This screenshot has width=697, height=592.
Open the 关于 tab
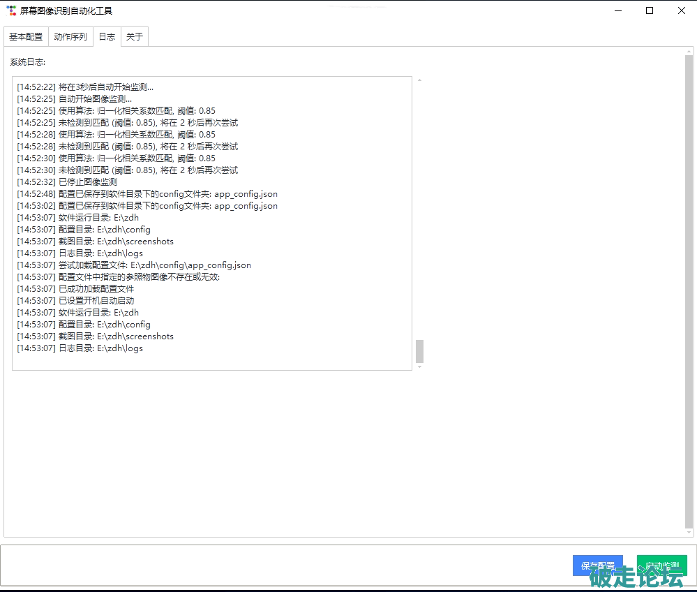[135, 37]
